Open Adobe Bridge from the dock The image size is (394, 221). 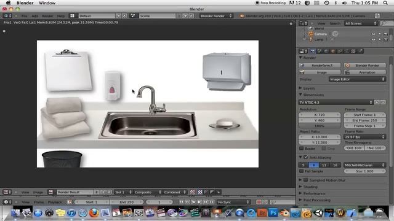[262, 213]
